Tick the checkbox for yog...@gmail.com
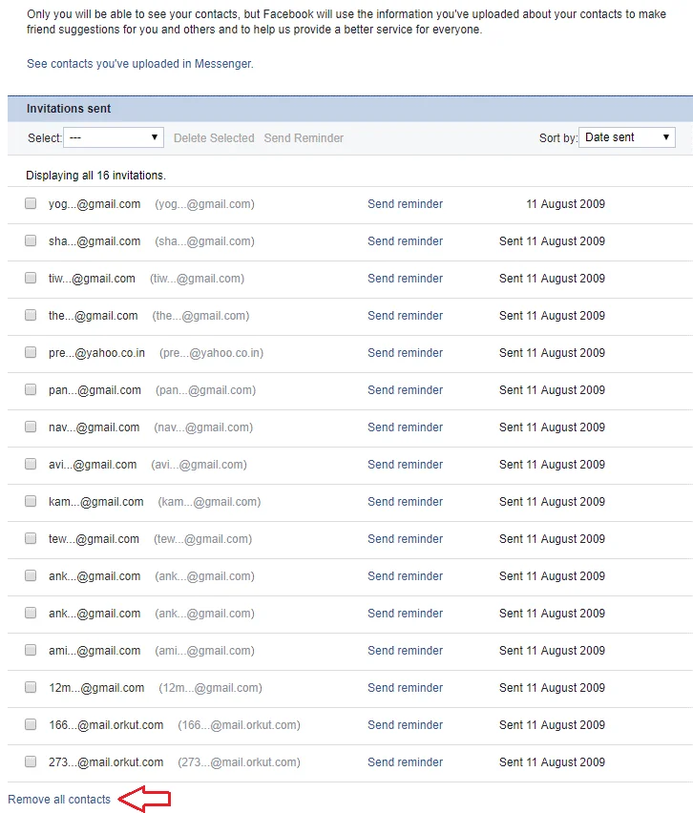The height and width of the screenshot is (813, 693). tap(31, 203)
